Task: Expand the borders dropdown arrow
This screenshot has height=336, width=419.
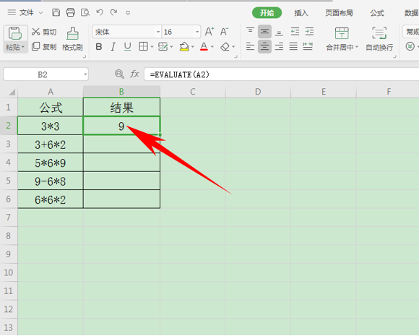Action: click(x=152, y=47)
